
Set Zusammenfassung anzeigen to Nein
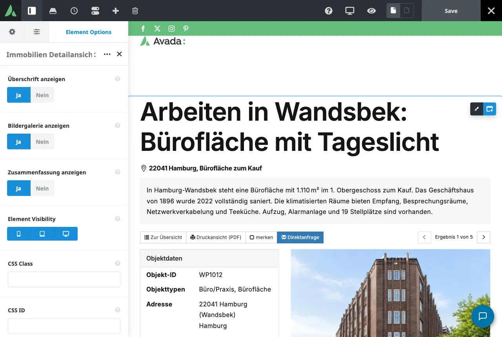(x=42, y=188)
